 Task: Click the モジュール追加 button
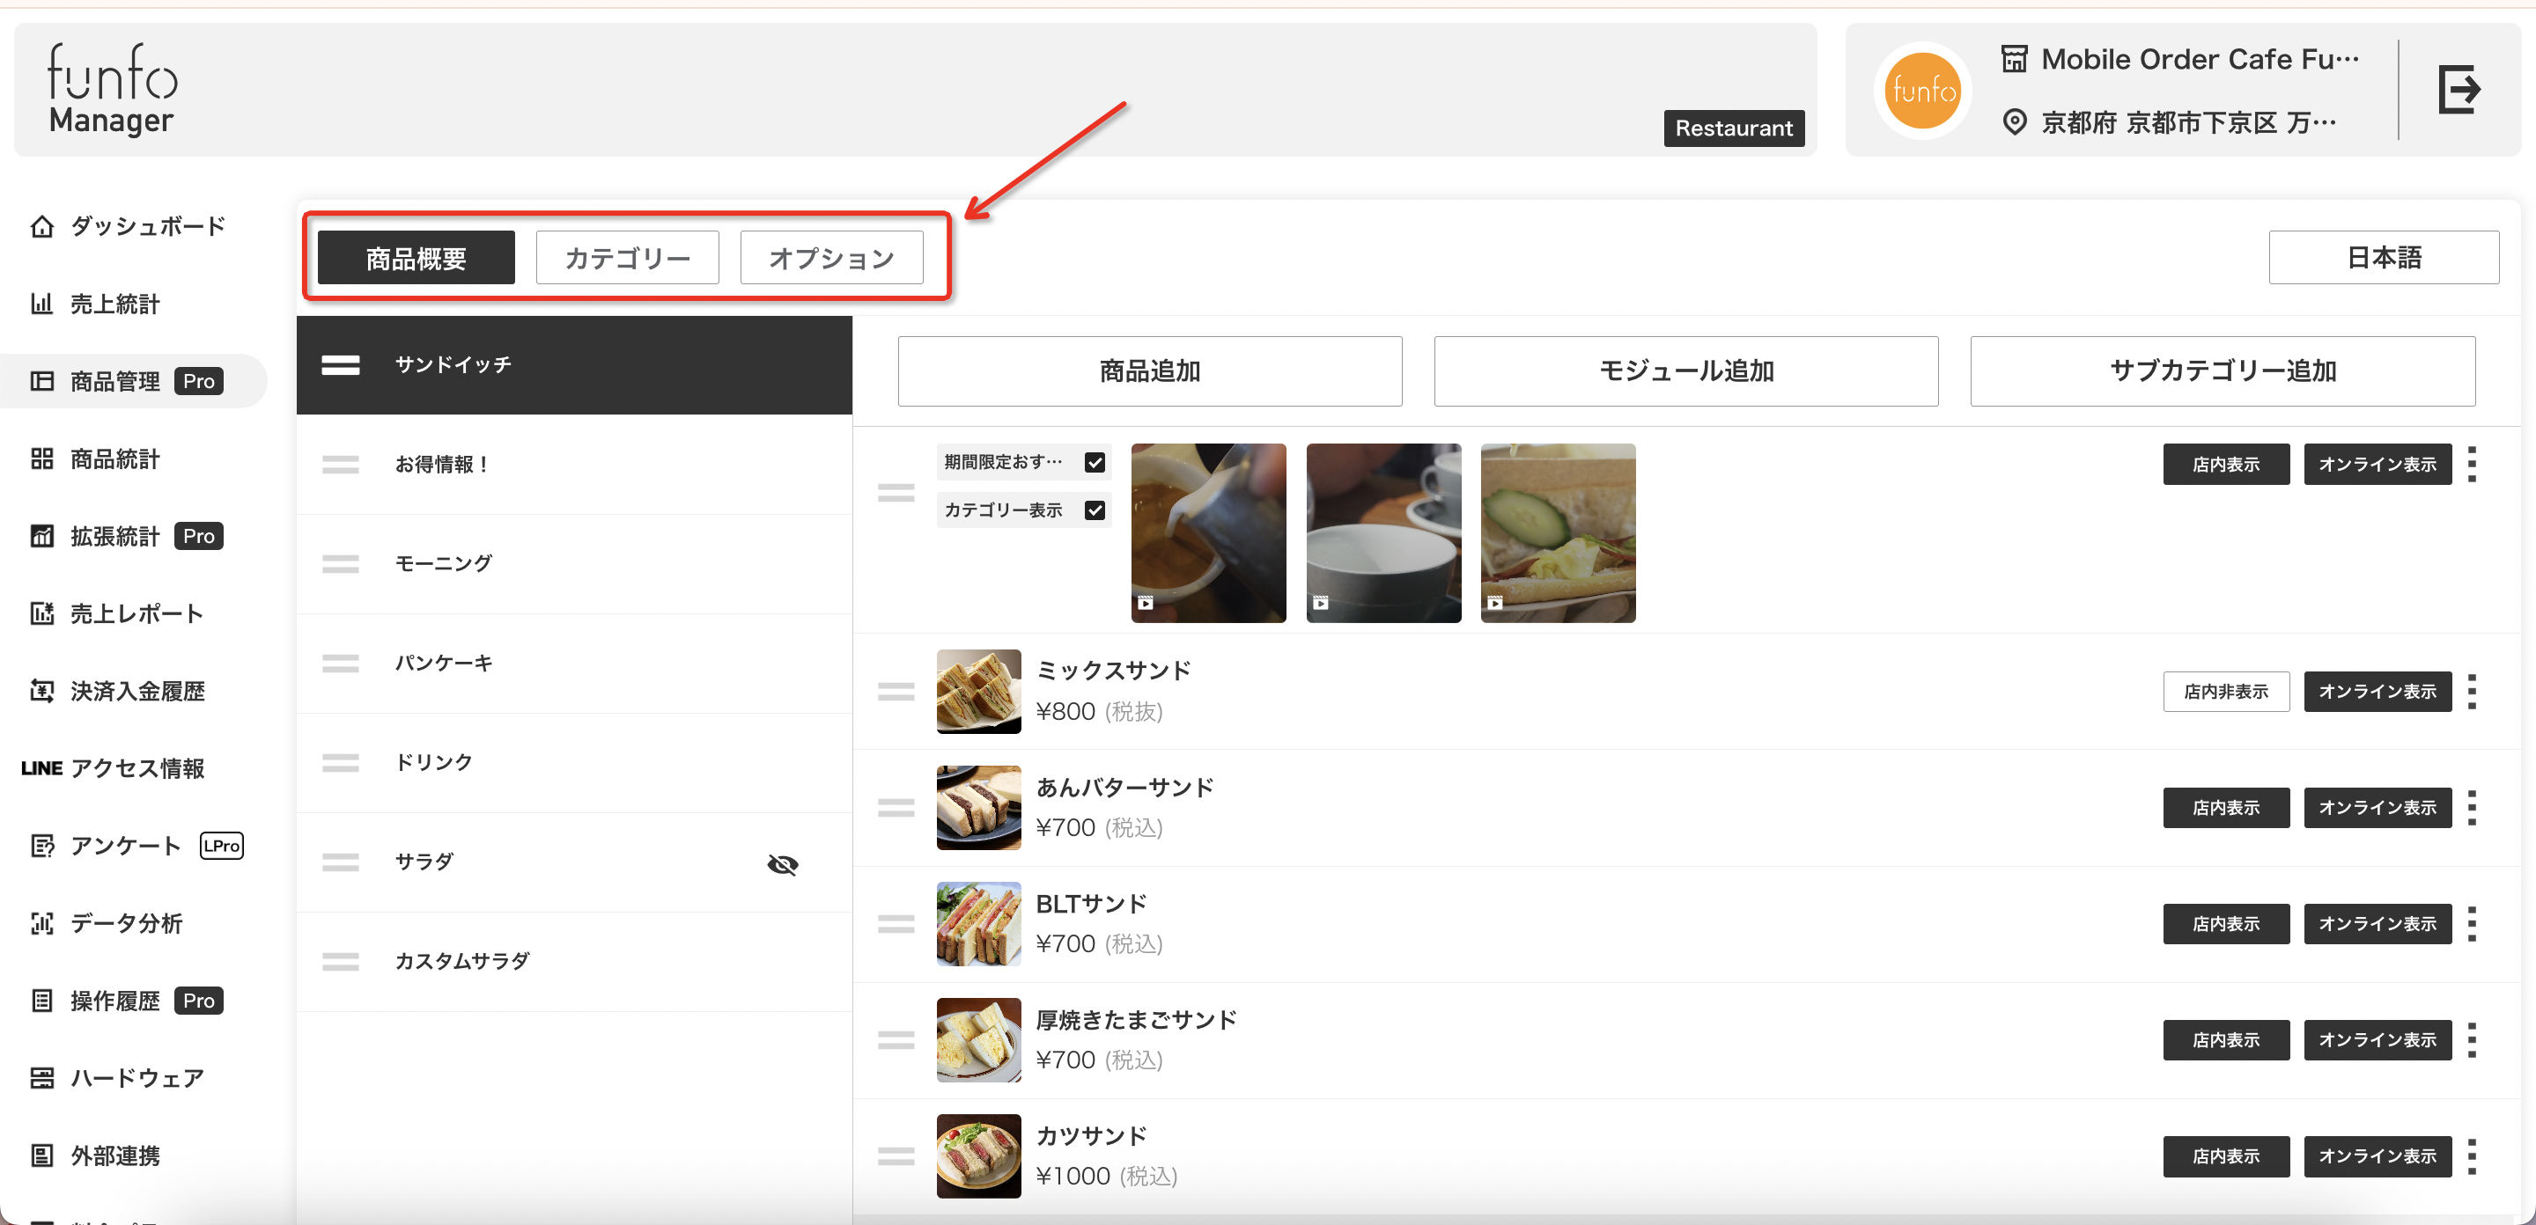click(x=1686, y=371)
